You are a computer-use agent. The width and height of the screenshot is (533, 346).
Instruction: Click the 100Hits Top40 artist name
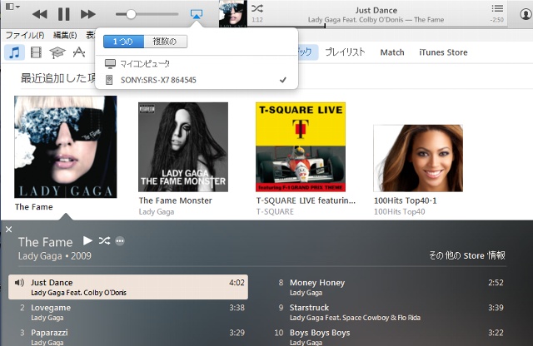(x=400, y=212)
